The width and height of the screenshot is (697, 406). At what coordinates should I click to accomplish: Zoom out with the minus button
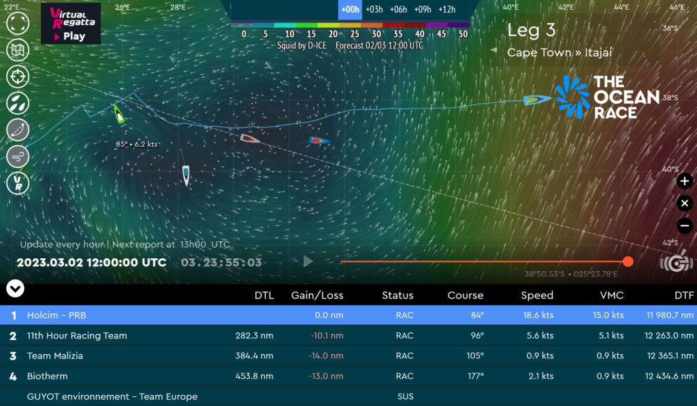(685, 225)
